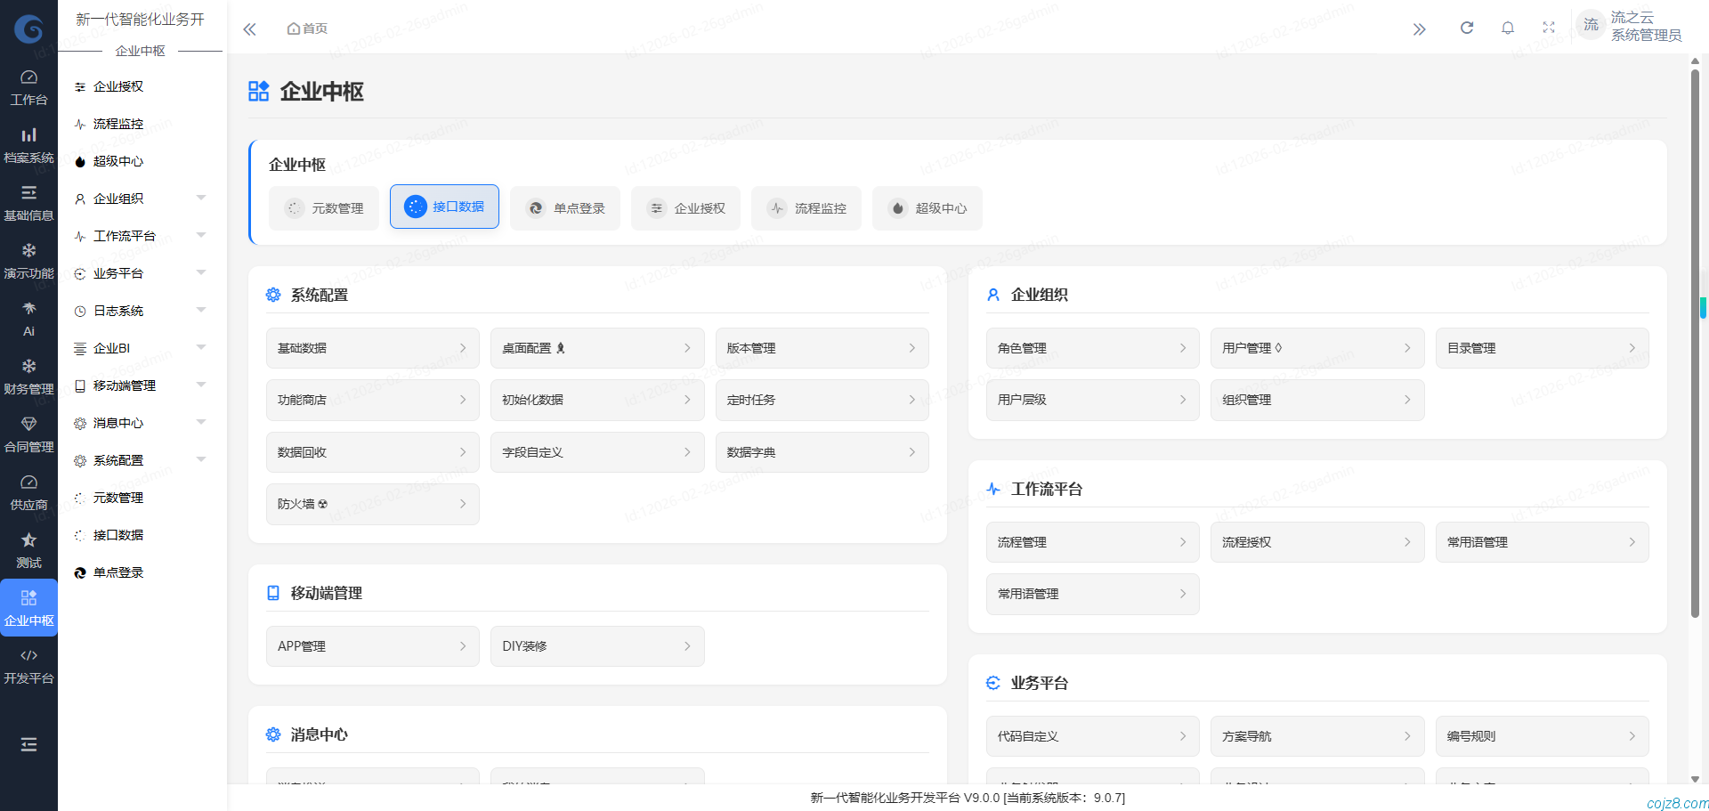Open 开发平台 code icon in left rail

click(28, 666)
